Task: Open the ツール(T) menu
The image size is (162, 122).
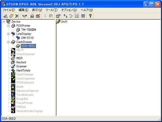Action: [x=52, y=10]
